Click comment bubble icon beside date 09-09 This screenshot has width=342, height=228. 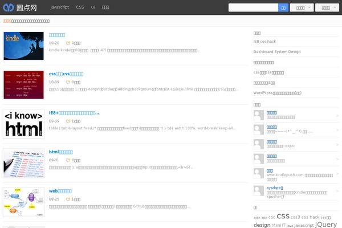[x=68, y=121]
